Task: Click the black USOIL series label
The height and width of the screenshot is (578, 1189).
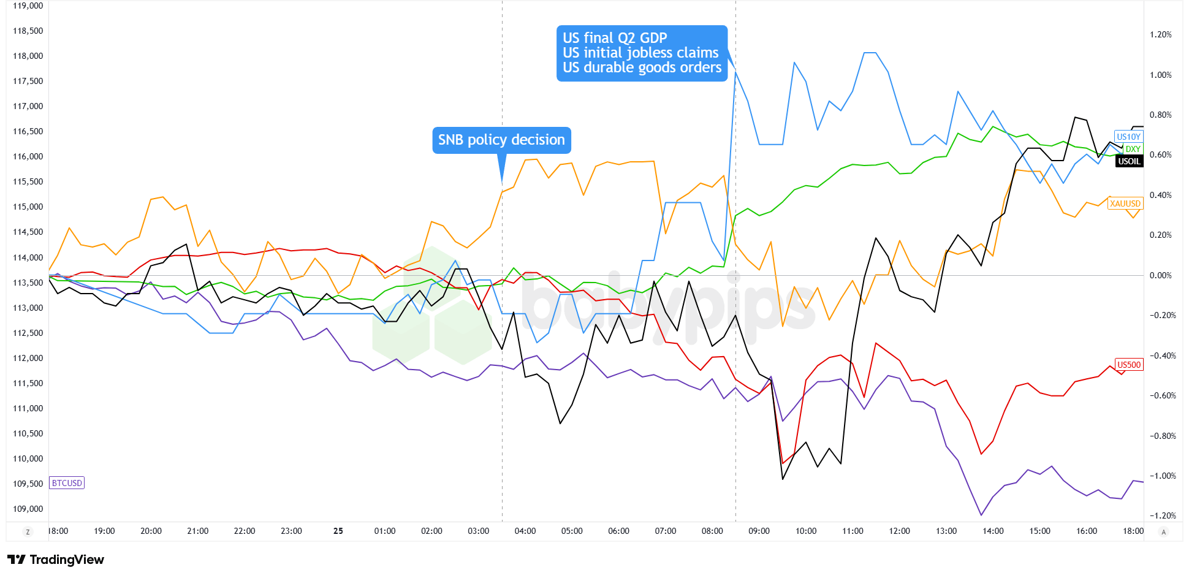Action: (x=1129, y=161)
